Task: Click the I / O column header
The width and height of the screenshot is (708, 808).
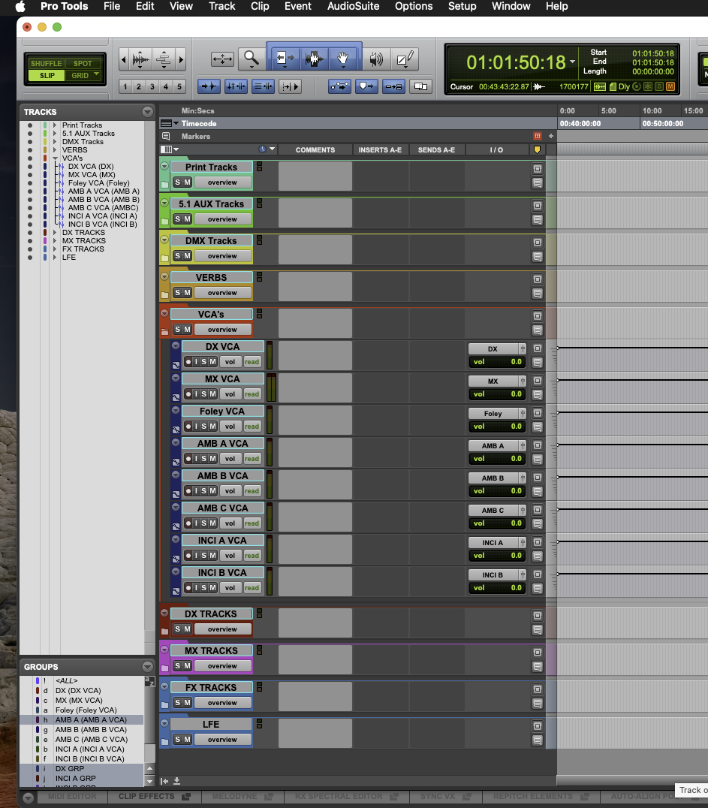Action: tap(497, 150)
